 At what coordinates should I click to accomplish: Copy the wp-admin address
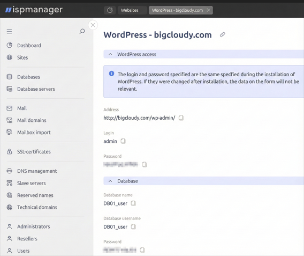tap(181, 118)
